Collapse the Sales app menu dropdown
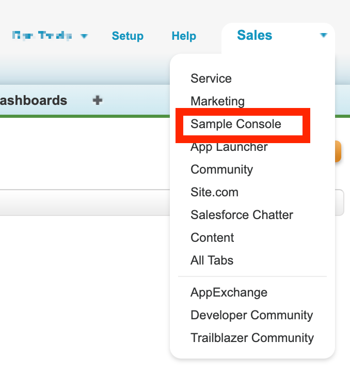 (x=324, y=36)
